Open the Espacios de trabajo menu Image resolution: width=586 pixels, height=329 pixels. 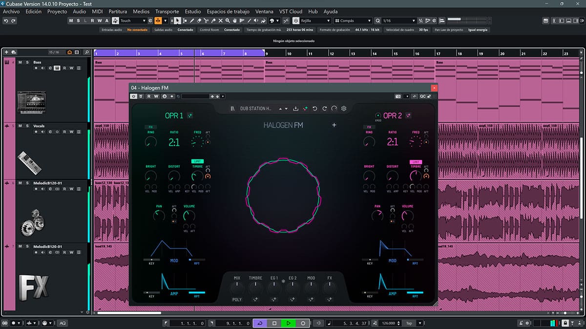click(228, 11)
